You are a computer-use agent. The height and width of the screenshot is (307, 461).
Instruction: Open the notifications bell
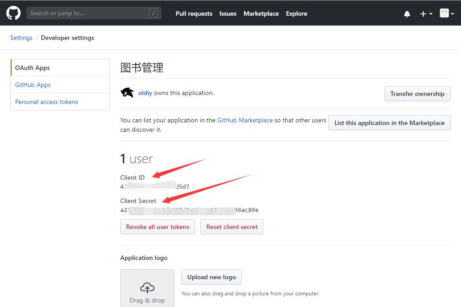407,14
